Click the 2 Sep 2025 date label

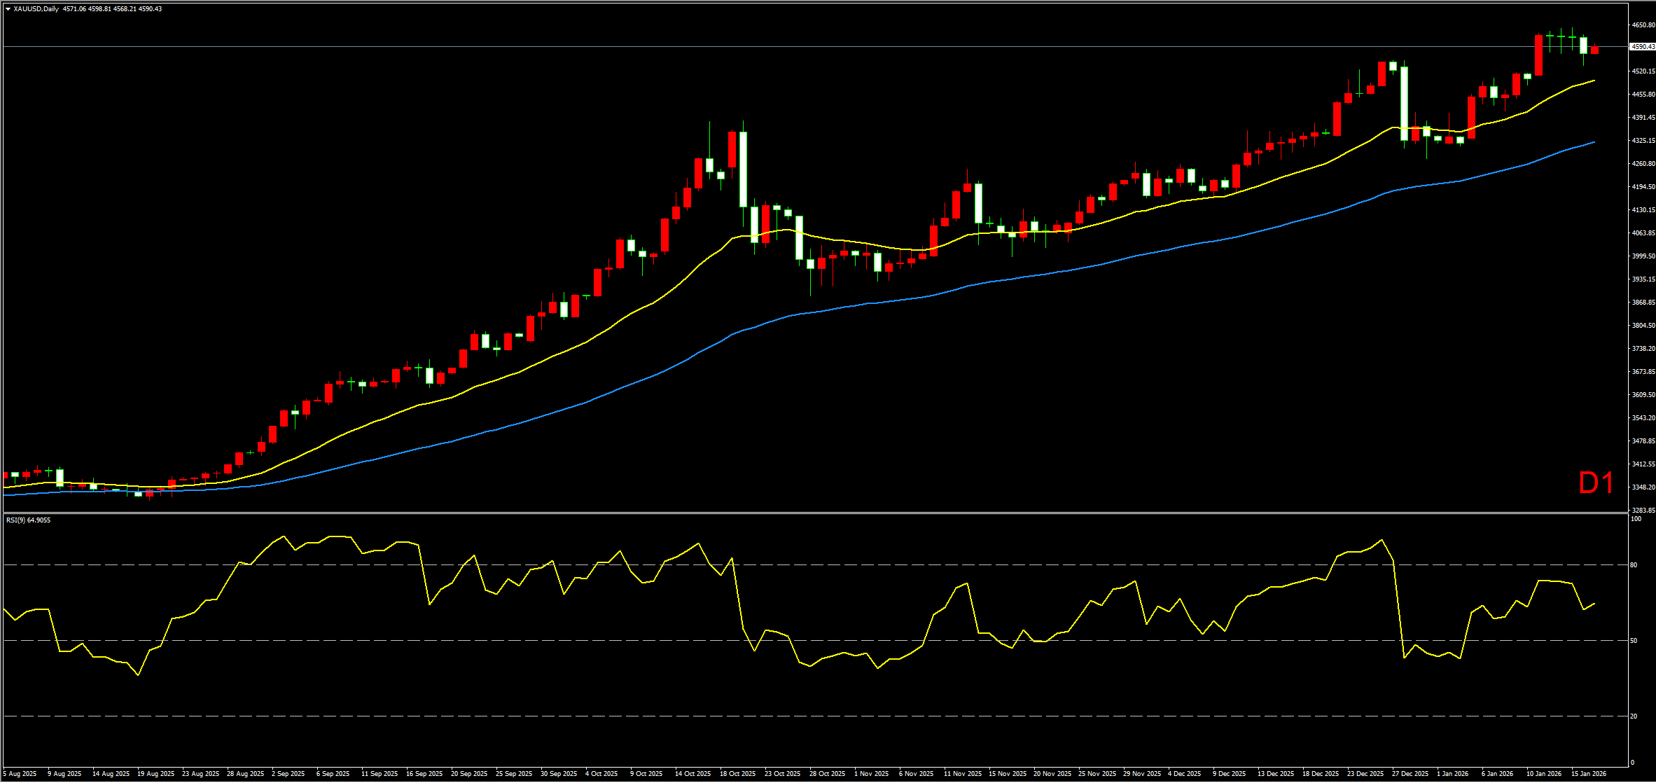pos(288,774)
